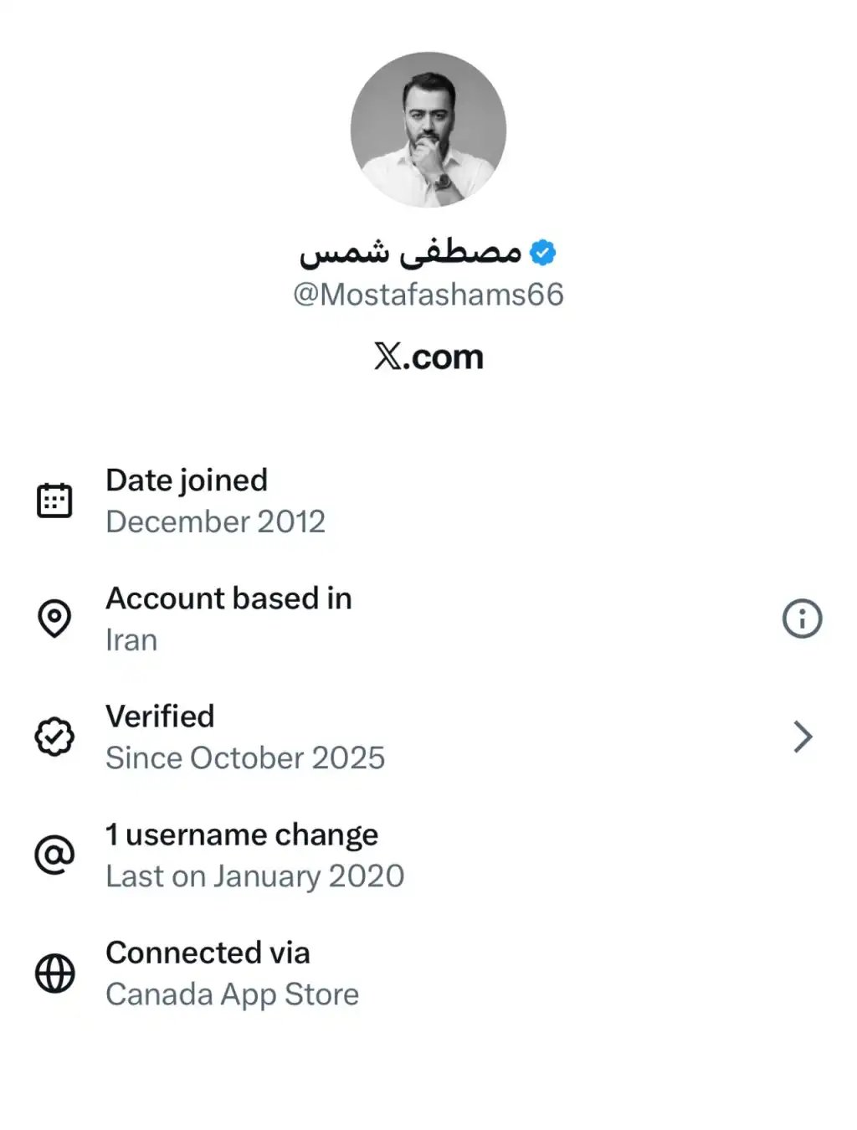This screenshot has width=857, height=1130.
Task: Click the X.com logo text
Action: tap(428, 357)
